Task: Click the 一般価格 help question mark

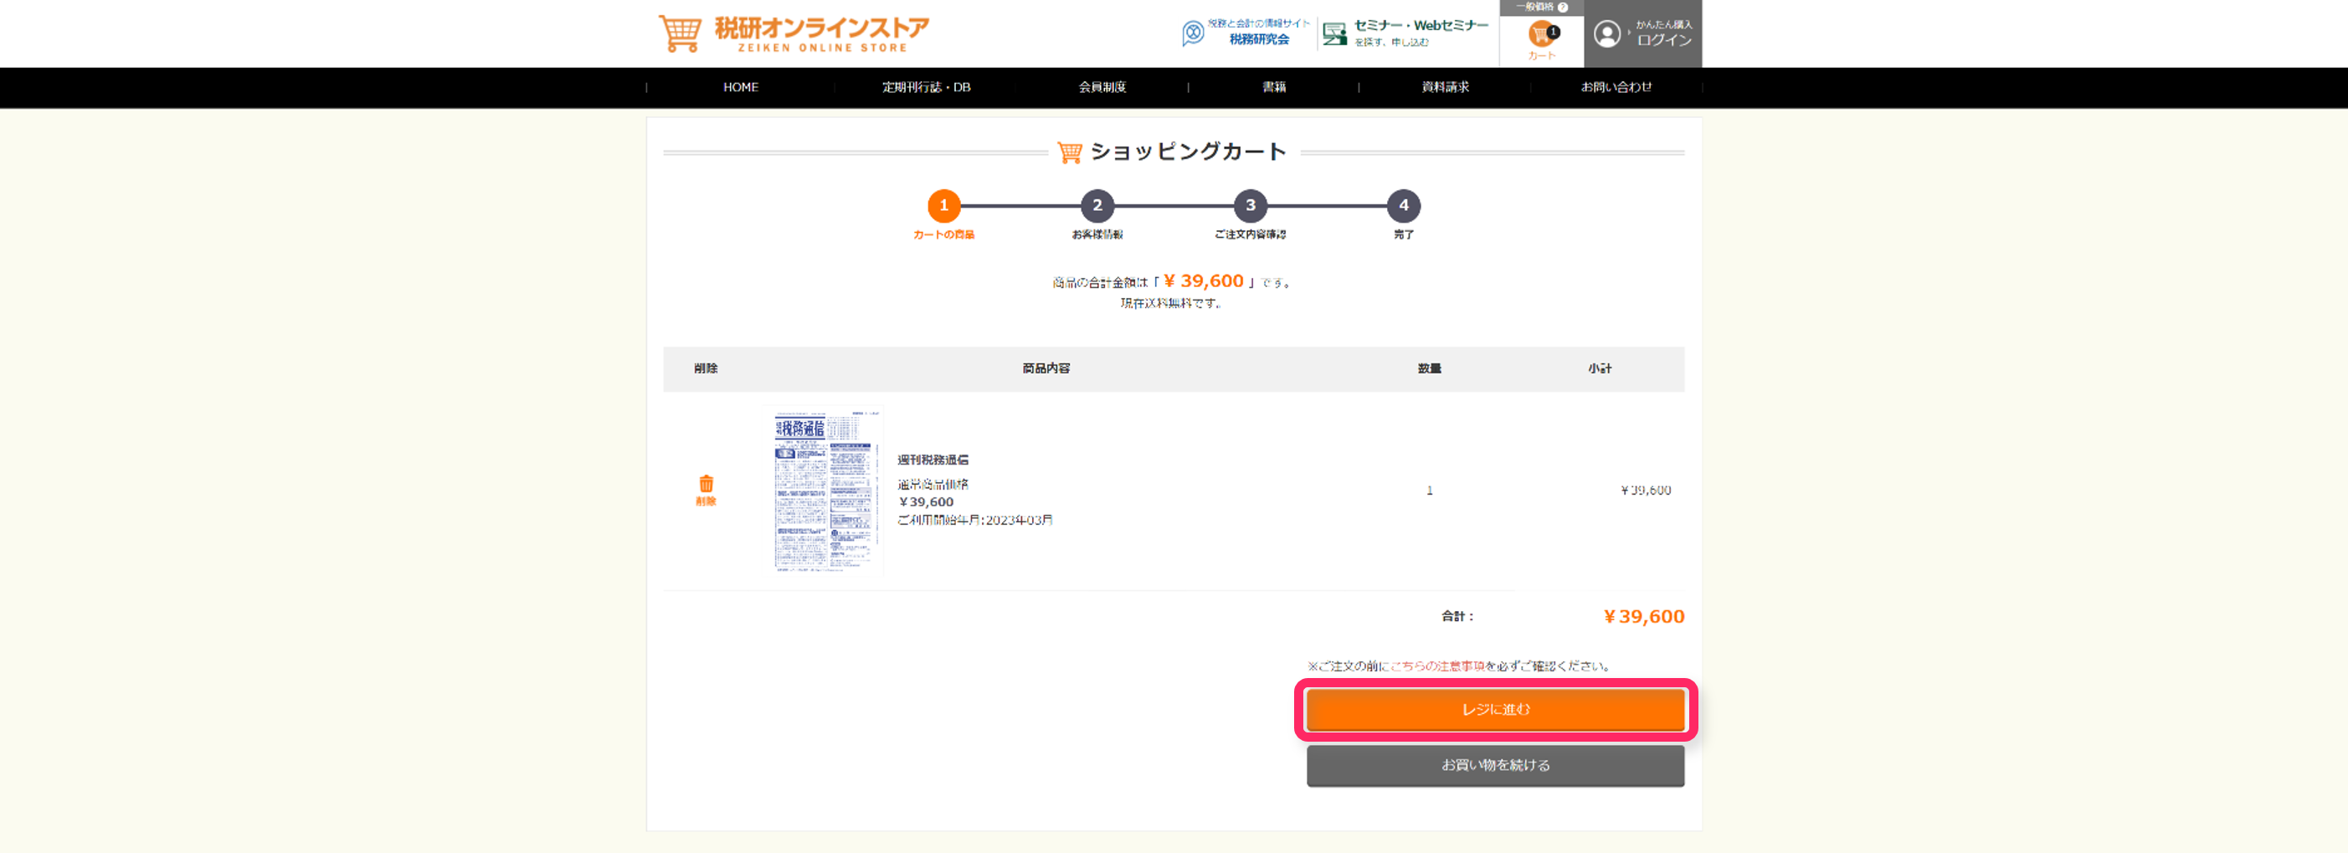Action: (1563, 8)
